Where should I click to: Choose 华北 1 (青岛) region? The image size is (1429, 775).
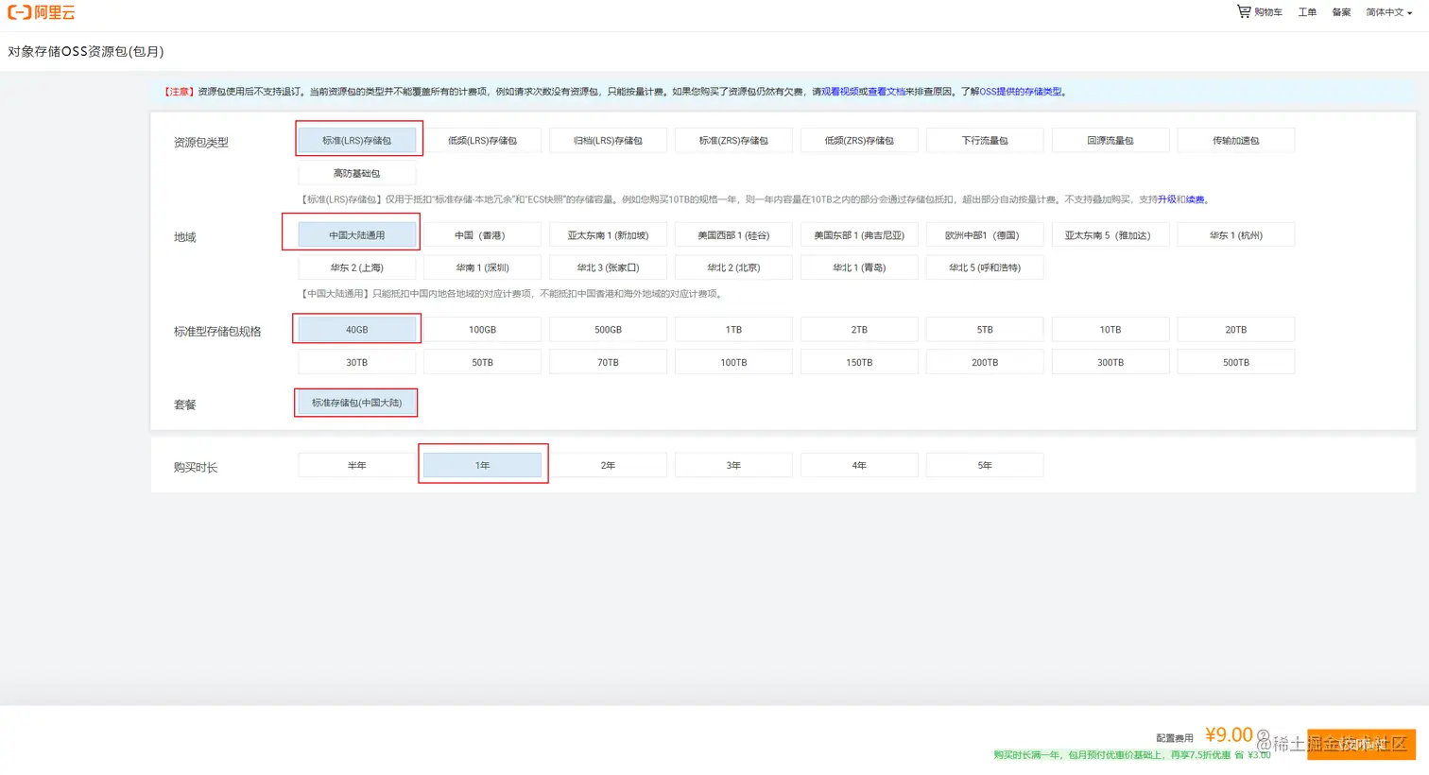(x=859, y=267)
